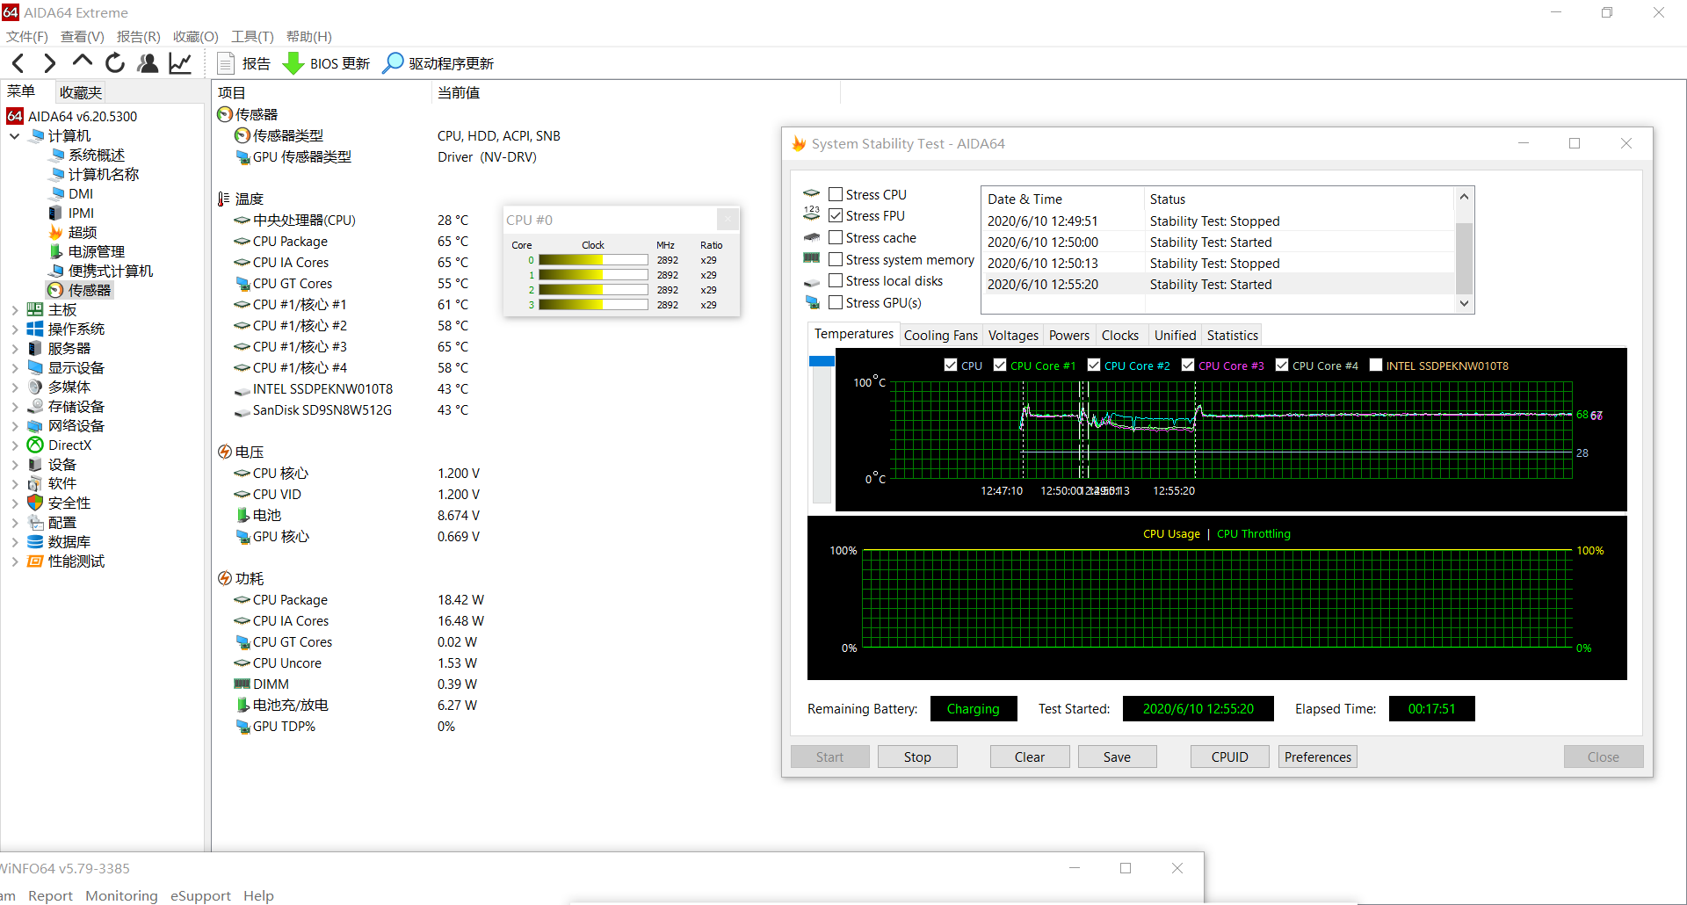The width and height of the screenshot is (1687, 905).
Task: Expand the 显示设备 tree node
Action: pos(15,368)
